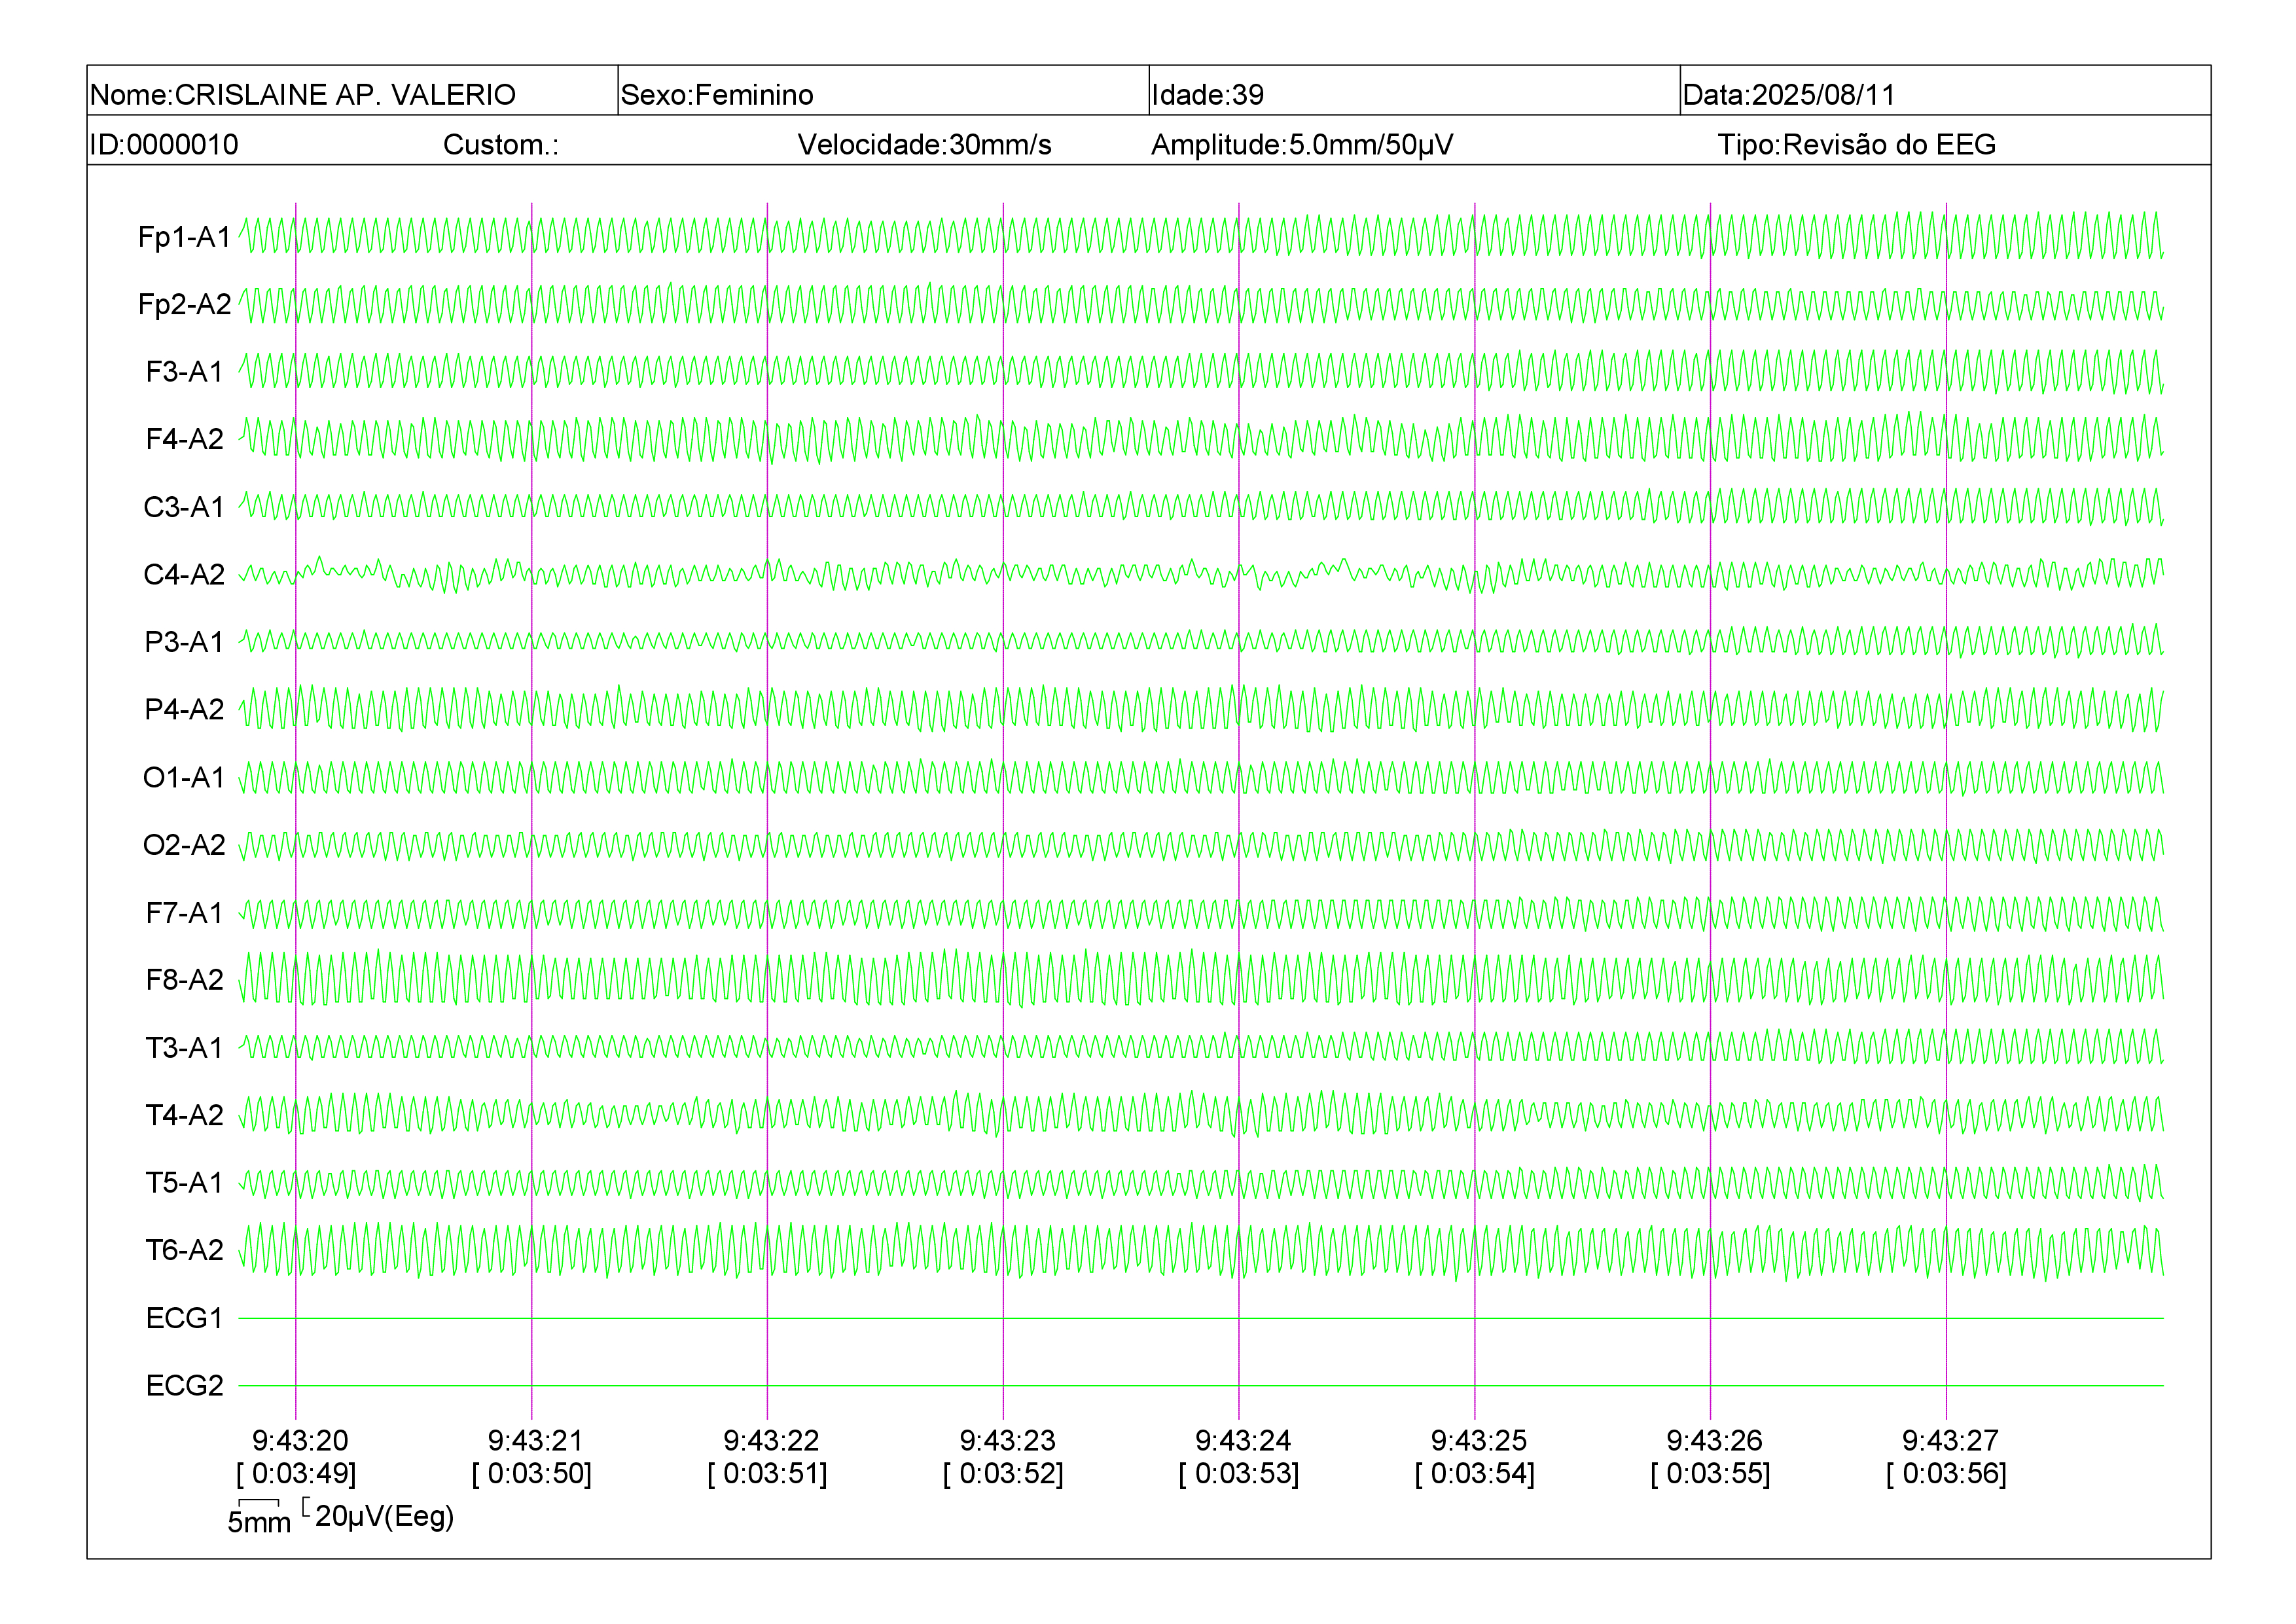Click the Custom.: label

tap(501, 145)
